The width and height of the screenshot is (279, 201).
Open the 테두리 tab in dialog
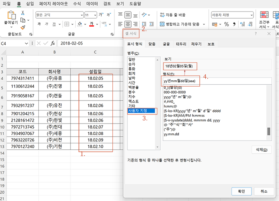(181, 44)
